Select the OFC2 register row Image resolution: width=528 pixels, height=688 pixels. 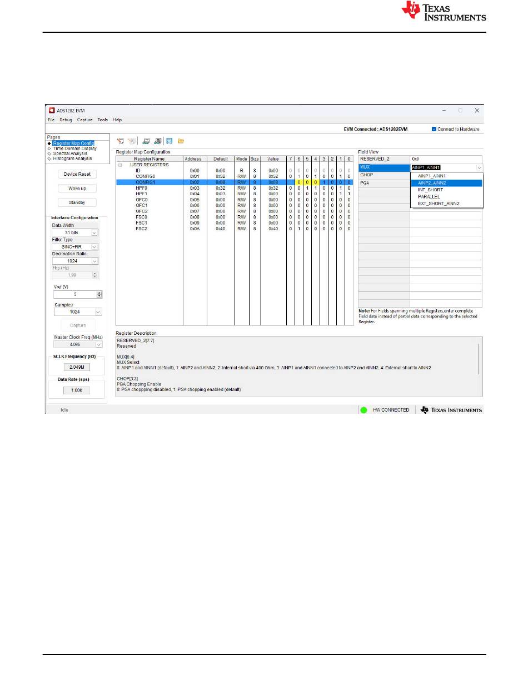click(x=235, y=211)
